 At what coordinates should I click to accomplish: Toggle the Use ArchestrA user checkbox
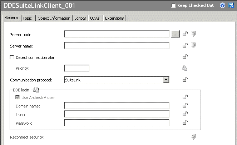pos(18,97)
